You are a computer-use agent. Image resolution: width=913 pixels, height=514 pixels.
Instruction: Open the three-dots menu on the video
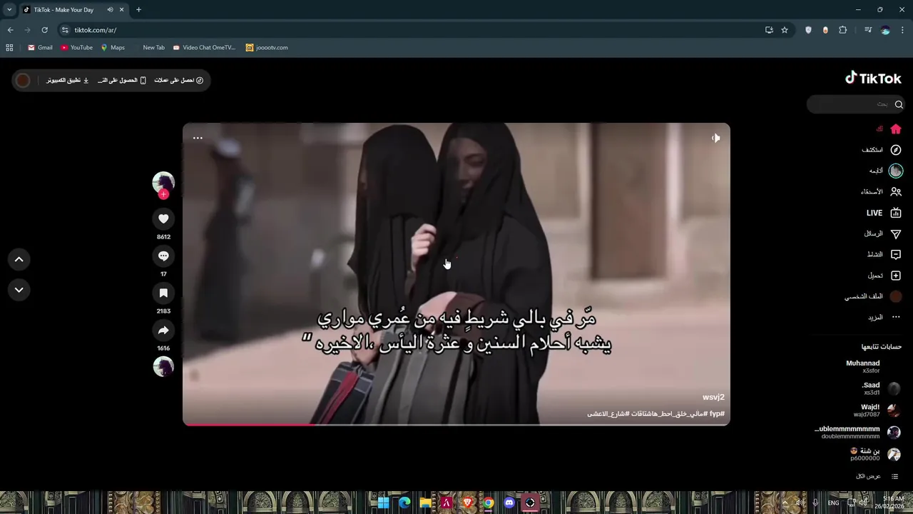[198, 138]
